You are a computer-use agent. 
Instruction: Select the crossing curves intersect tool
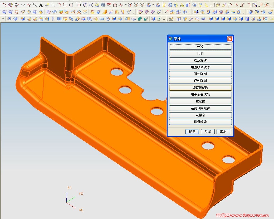coord(91,5)
